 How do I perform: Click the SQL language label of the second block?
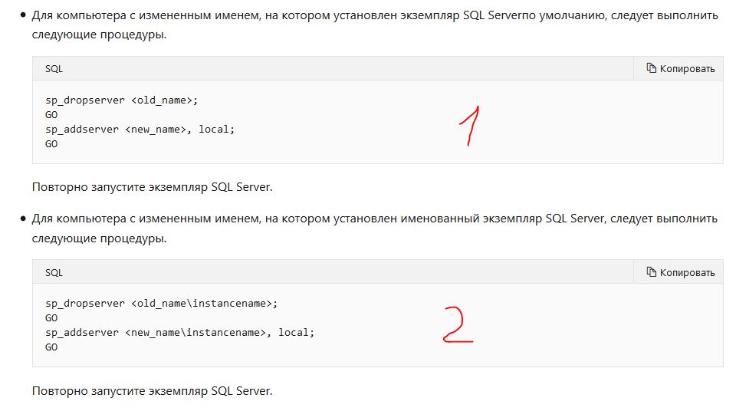54,272
